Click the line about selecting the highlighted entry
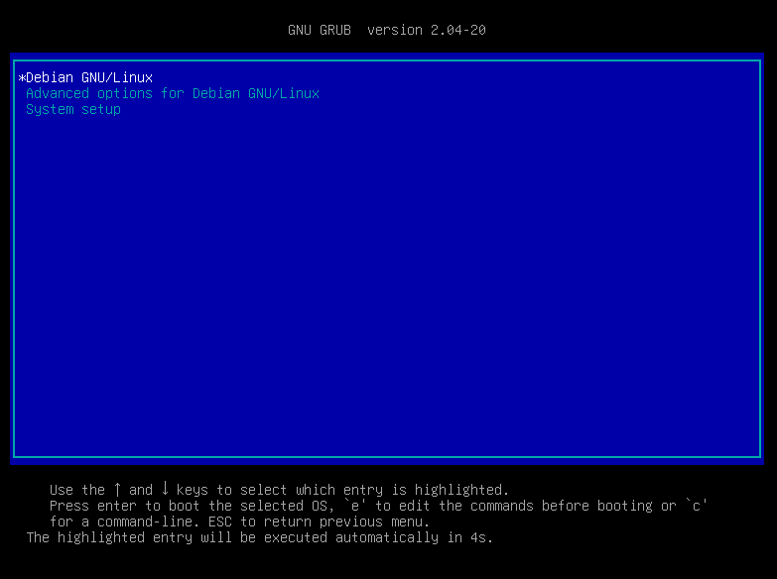 [x=280, y=490]
